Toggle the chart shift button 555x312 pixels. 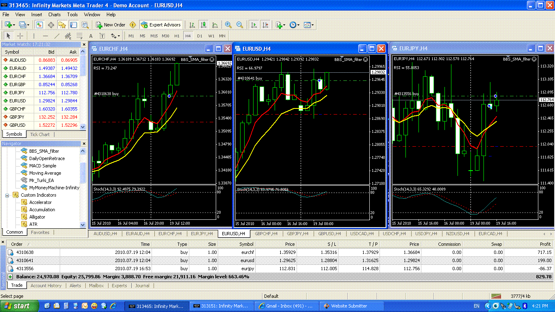pyautogui.click(x=265, y=25)
